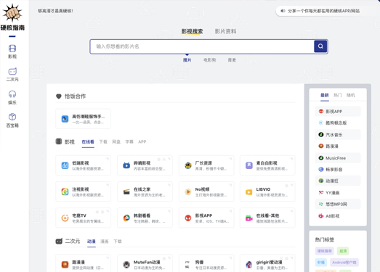The image size is (380, 272).
Task: Click the heart icon beside 恰饭合作
Action: coord(59,96)
